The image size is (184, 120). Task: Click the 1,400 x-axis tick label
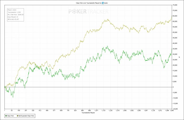pyautogui.click(x=125, y=111)
